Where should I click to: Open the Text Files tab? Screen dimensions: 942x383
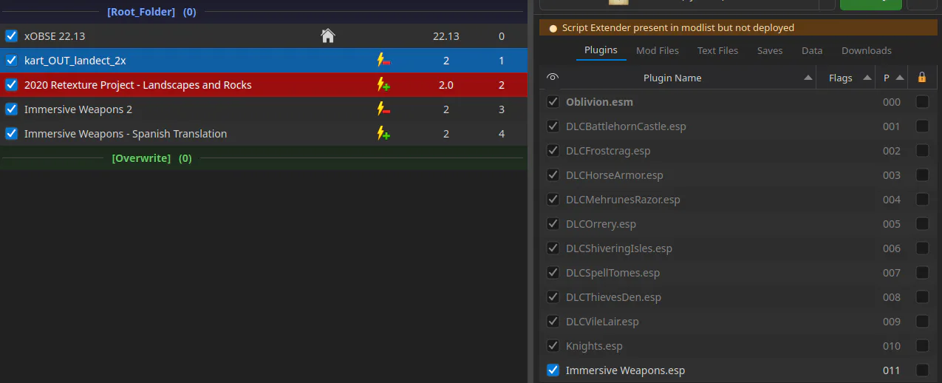[x=717, y=50]
